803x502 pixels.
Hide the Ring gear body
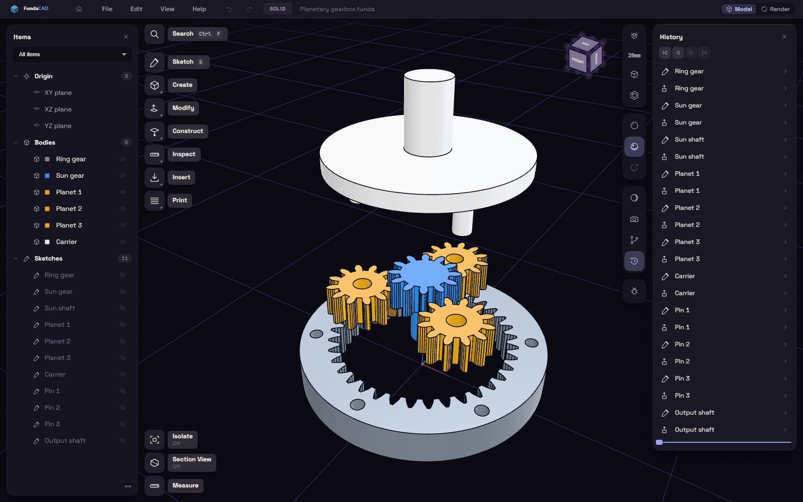click(122, 159)
